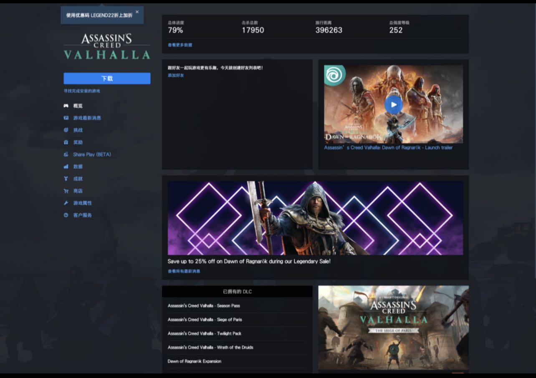Click the 'Save up to 25% off' headline

pos(249,262)
